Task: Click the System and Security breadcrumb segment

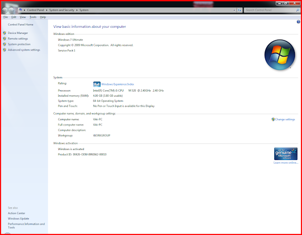Action: (62, 10)
